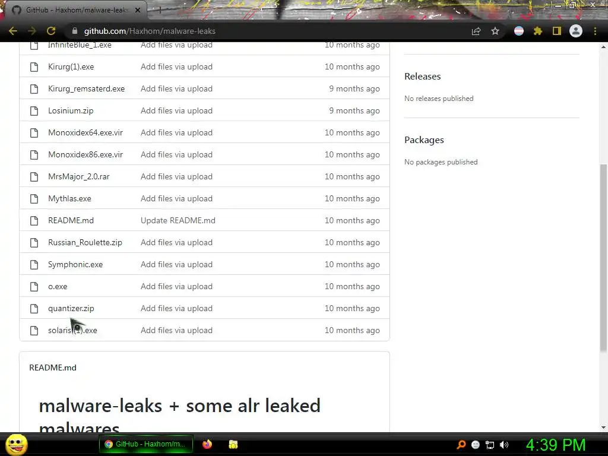The width and height of the screenshot is (608, 456).
Task: Open the Extensions puzzle icon
Action: [537, 31]
